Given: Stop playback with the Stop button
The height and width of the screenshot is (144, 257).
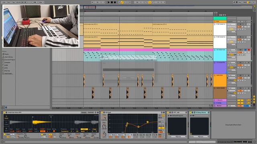Looking at the screenshot, I should 112,2.
